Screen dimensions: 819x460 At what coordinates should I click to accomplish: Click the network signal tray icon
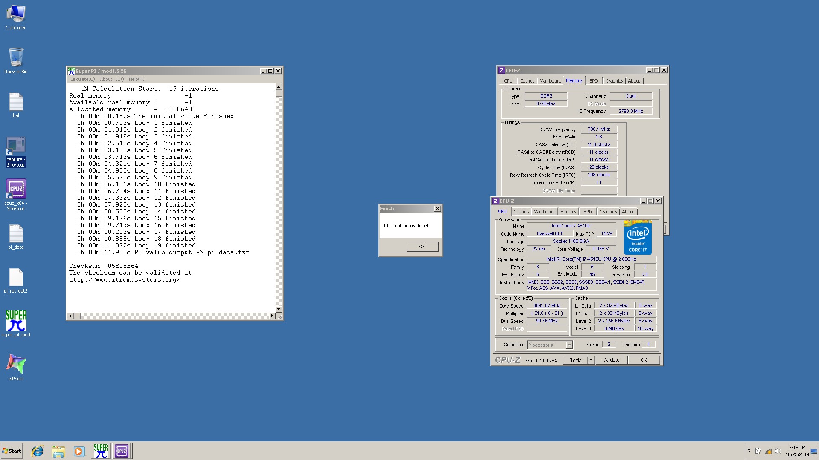[768, 451]
